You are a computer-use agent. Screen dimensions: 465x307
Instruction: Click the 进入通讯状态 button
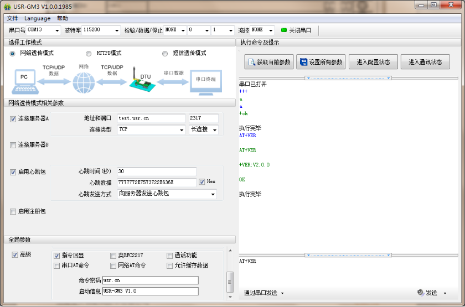(425, 62)
